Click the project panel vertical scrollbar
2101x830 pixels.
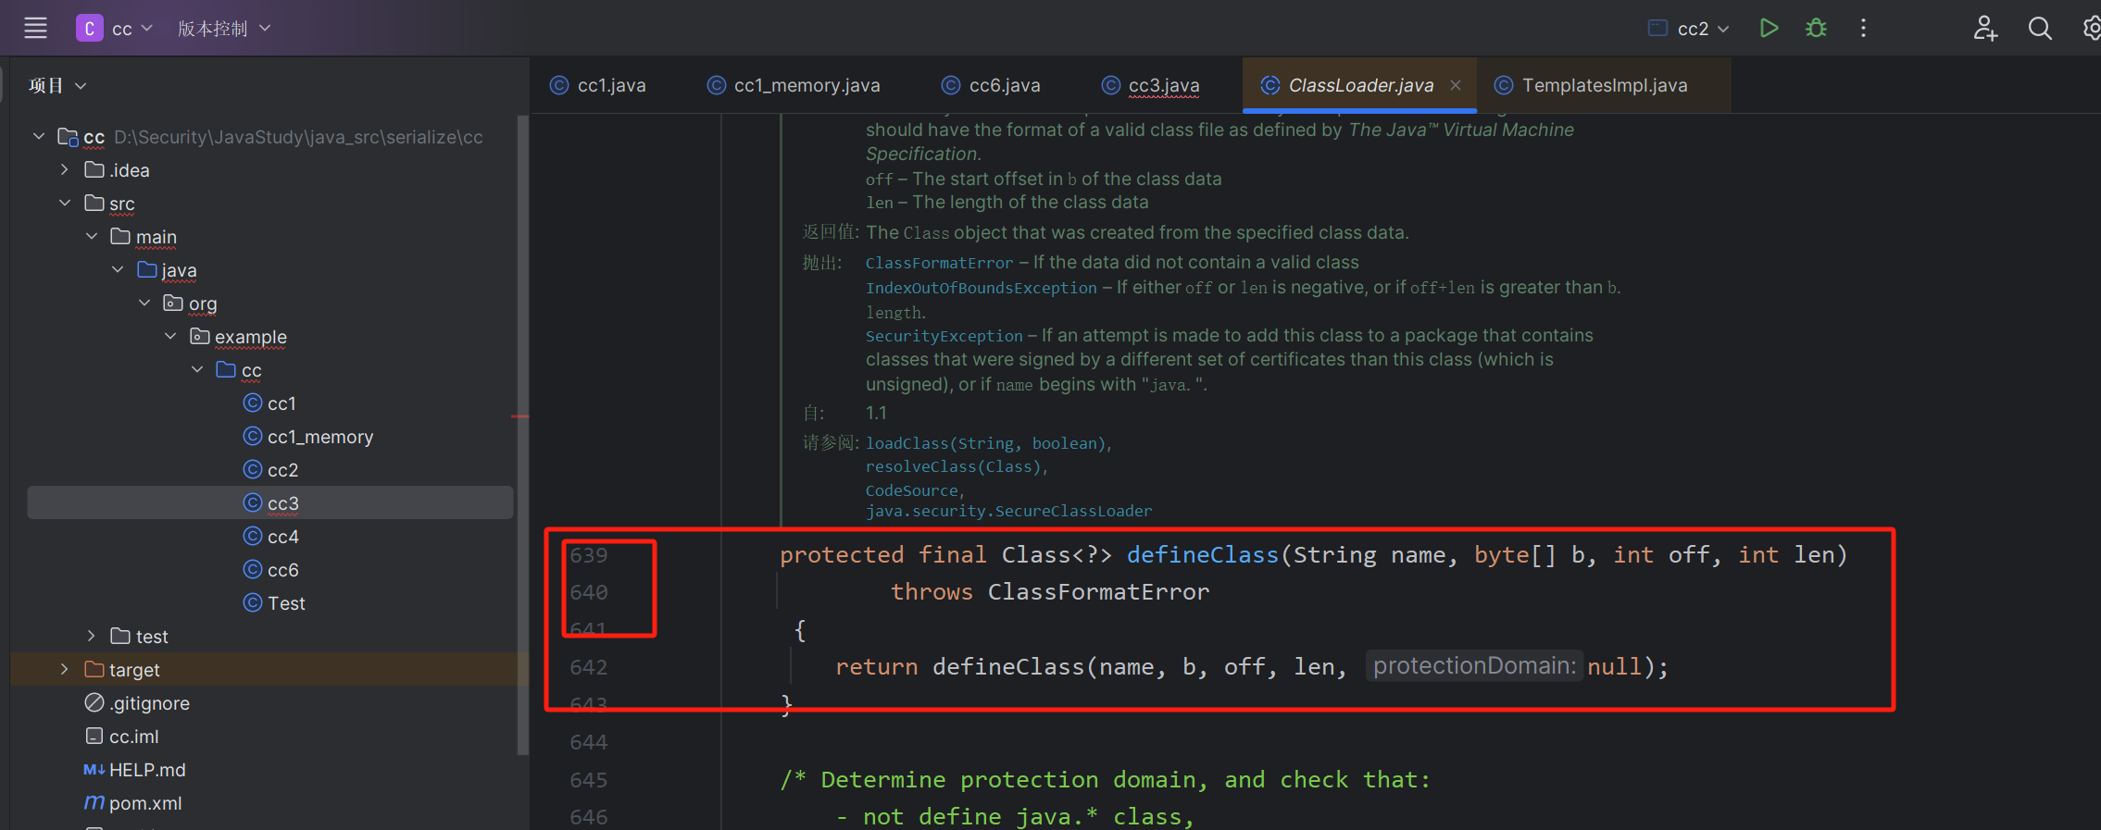(x=522, y=435)
